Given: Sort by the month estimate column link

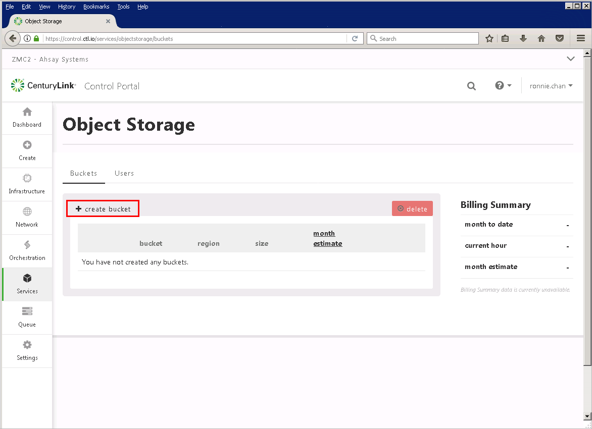Looking at the screenshot, I should (328, 238).
